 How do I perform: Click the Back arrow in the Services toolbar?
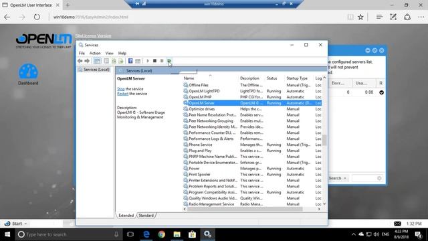(80, 61)
